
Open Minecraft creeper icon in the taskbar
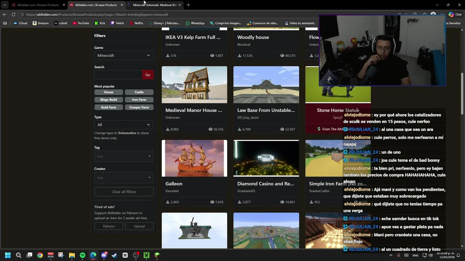[x=146, y=255]
